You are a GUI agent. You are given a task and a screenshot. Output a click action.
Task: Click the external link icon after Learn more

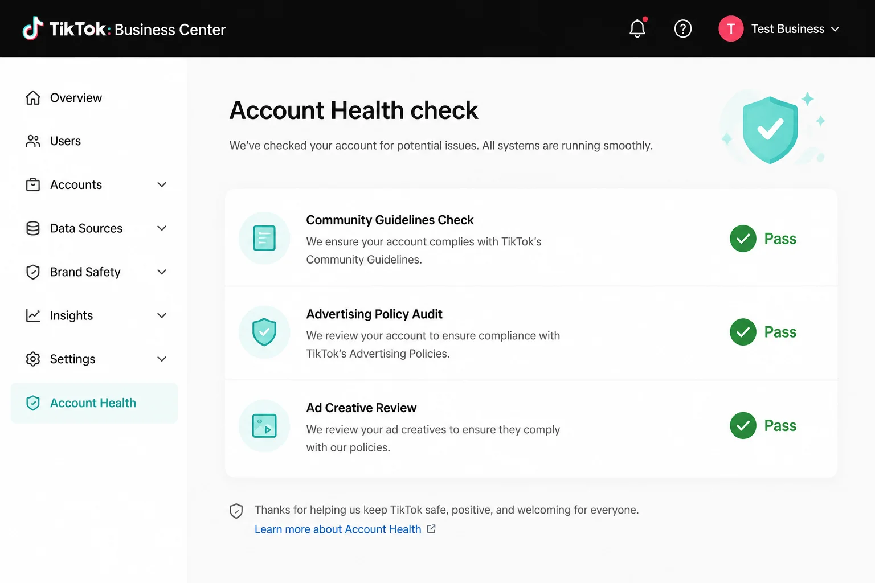tap(431, 529)
